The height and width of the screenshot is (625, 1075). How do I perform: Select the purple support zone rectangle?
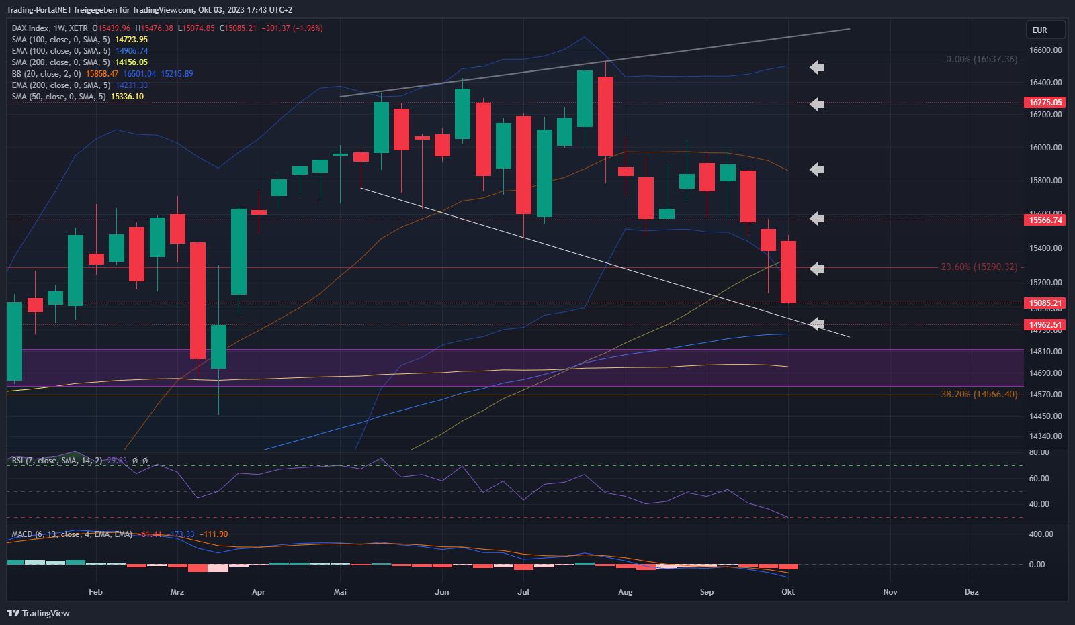[515, 368]
